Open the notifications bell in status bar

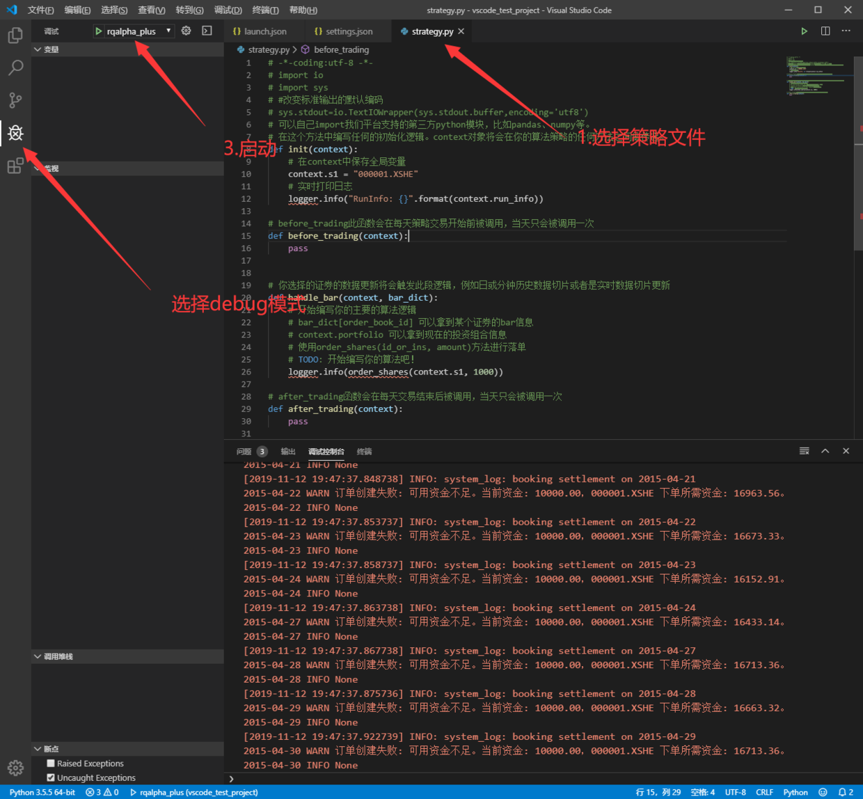click(846, 792)
